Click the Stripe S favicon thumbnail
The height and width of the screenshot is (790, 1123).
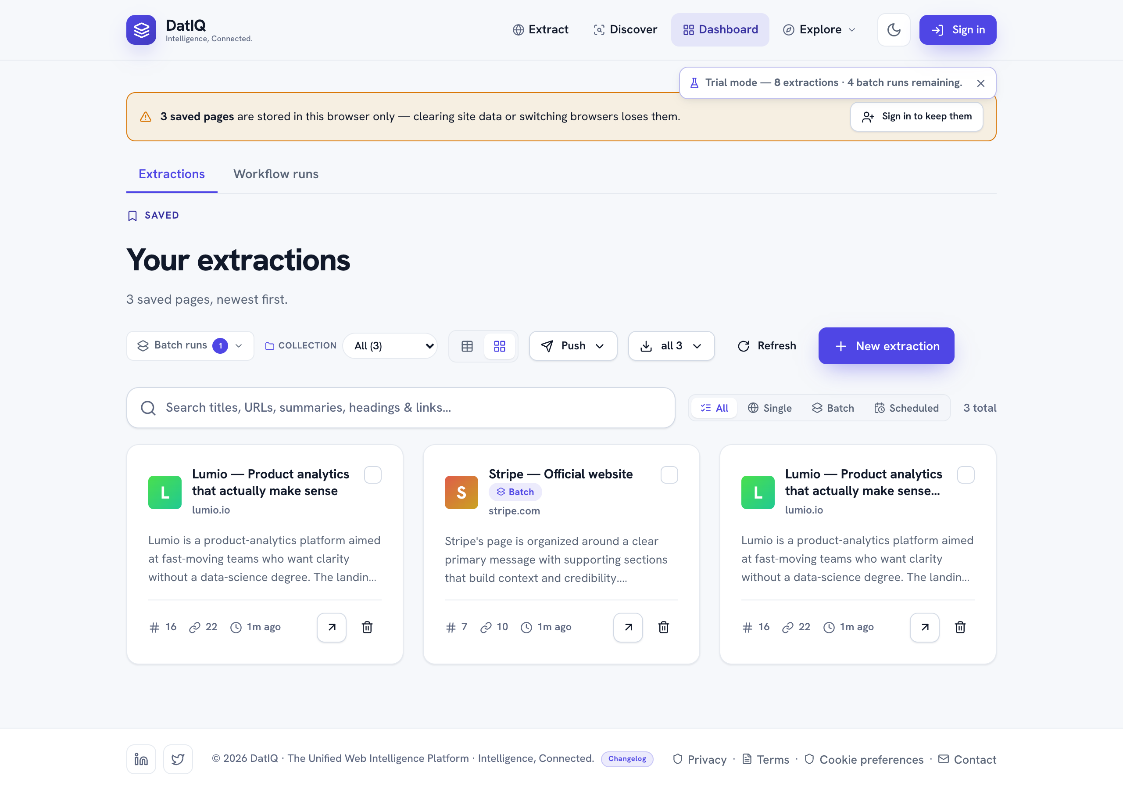[x=461, y=492]
